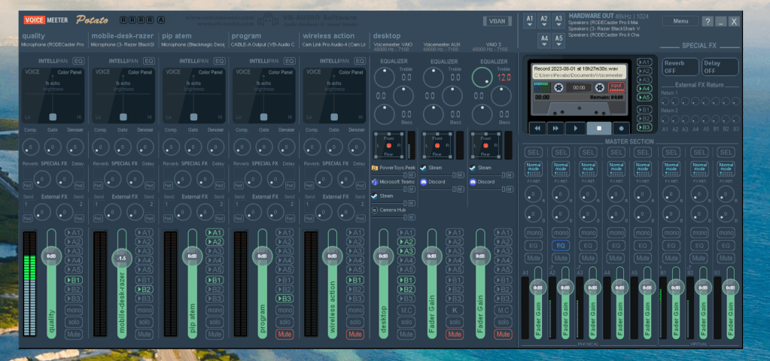Toggle A3 routing on the desktop strip
The width and height of the screenshot is (770, 361).
click(406, 251)
